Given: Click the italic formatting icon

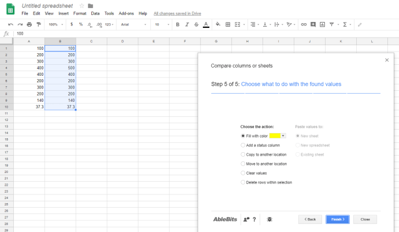Looking at the screenshot, I should tap(187, 25).
